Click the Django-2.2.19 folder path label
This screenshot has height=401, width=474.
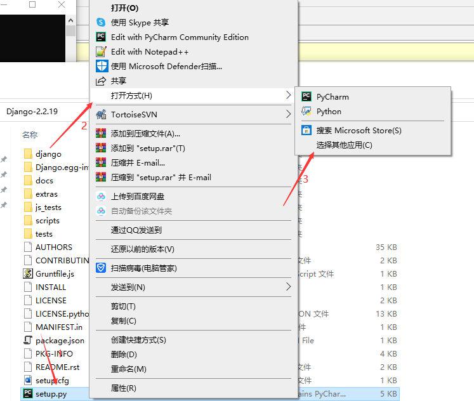[x=32, y=111]
